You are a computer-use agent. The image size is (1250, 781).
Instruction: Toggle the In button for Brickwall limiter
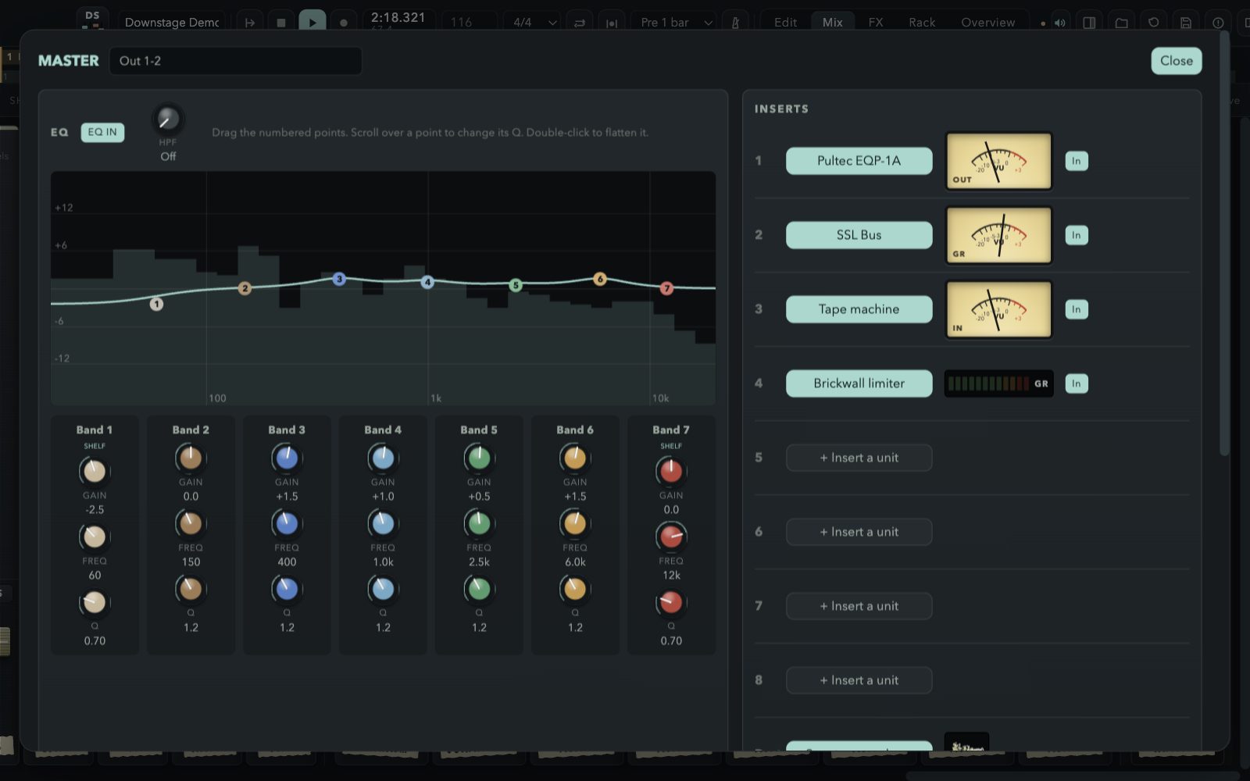point(1076,383)
